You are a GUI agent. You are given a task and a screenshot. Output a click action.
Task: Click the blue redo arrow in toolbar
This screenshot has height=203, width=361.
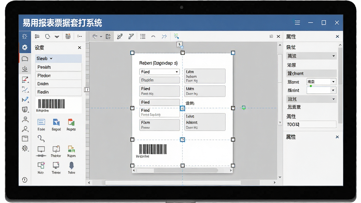click(x=164, y=36)
